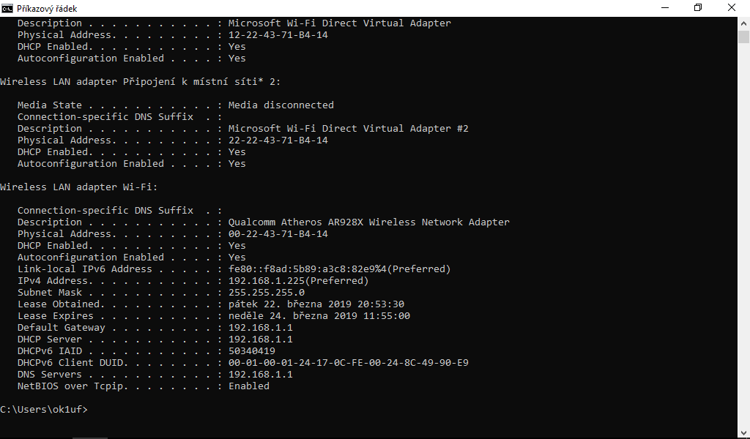
Task: Click the Link-local IPv6 address value
Action: pos(339,269)
